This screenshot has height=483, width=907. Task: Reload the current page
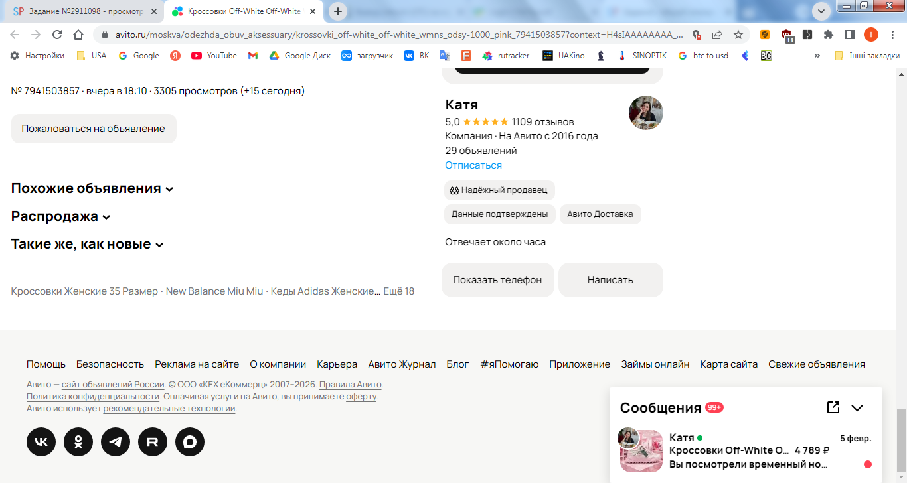coord(57,34)
